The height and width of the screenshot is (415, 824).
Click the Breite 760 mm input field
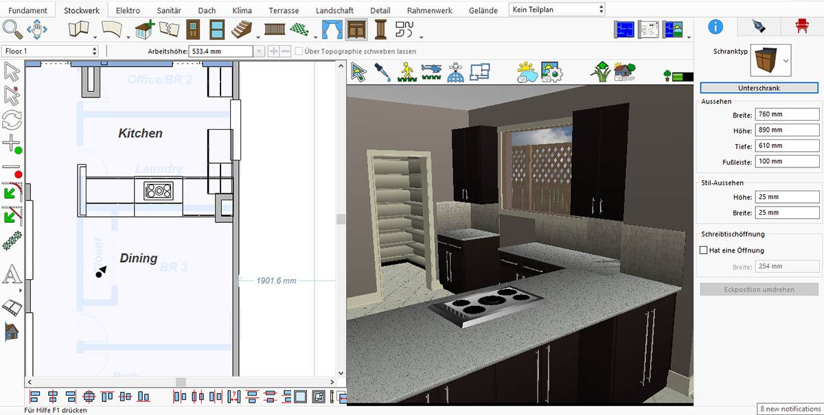click(x=787, y=115)
